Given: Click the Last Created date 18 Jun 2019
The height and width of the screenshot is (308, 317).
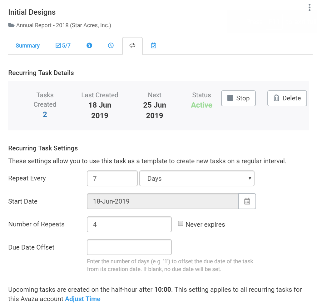Looking at the screenshot, I should [x=100, y=110].
